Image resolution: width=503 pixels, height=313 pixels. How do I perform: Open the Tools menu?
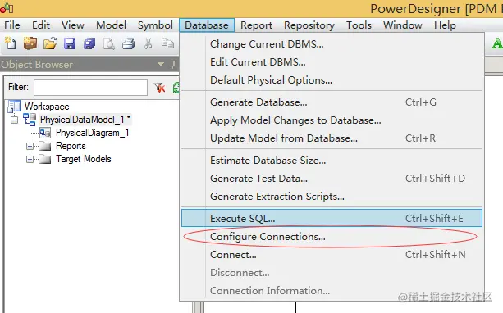click(359, 25)
